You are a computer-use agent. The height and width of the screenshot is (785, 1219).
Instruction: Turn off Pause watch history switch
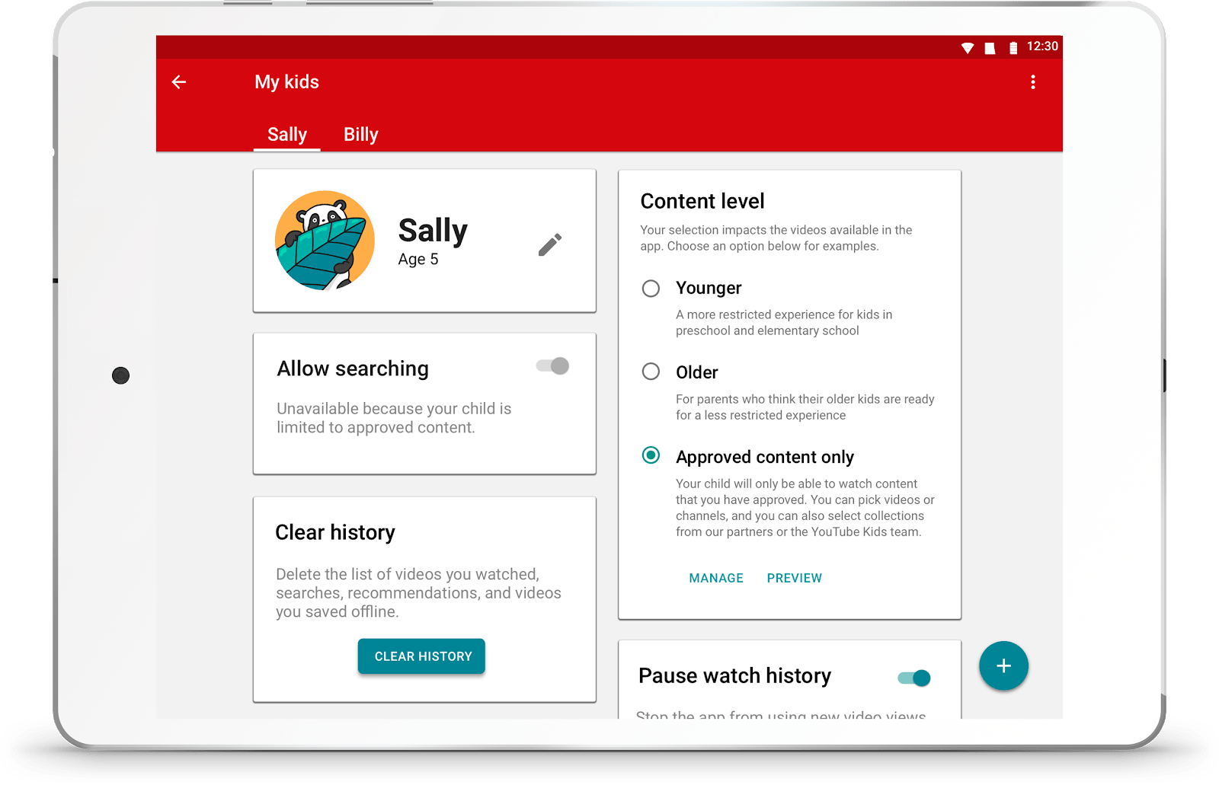click(x=914, y=678)
